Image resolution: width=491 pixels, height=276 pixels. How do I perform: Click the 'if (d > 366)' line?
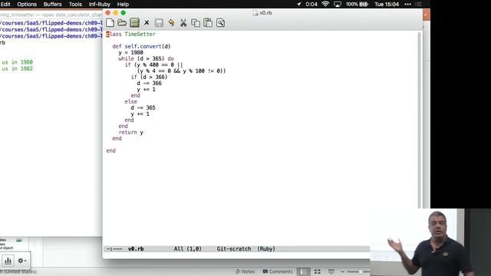pos(149,77)
